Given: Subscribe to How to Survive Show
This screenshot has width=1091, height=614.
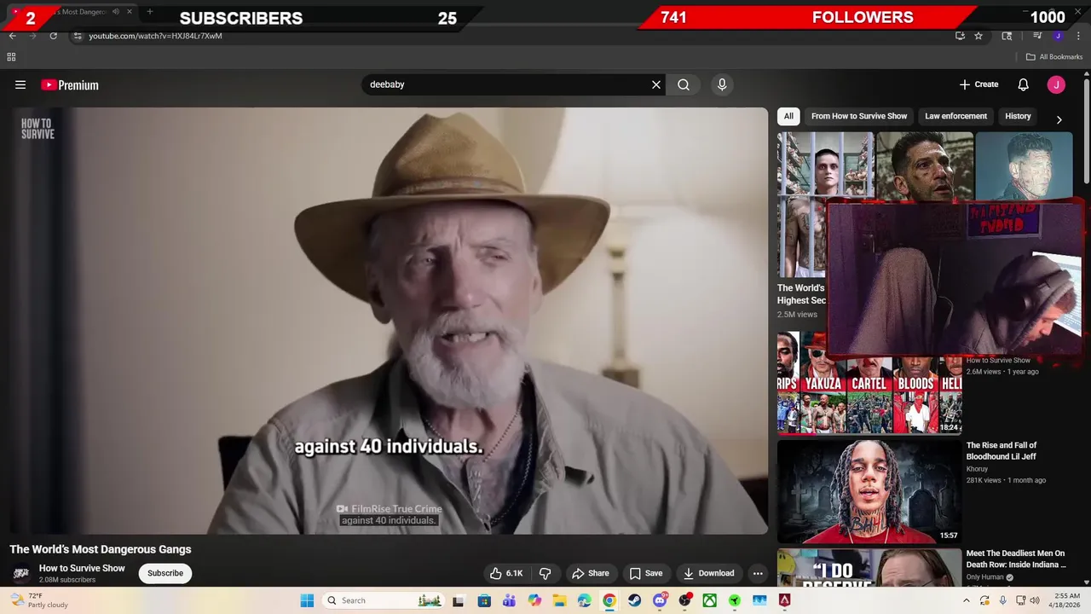Looking at the screenshot, I should pyautogui.click(x=165, y=573).
